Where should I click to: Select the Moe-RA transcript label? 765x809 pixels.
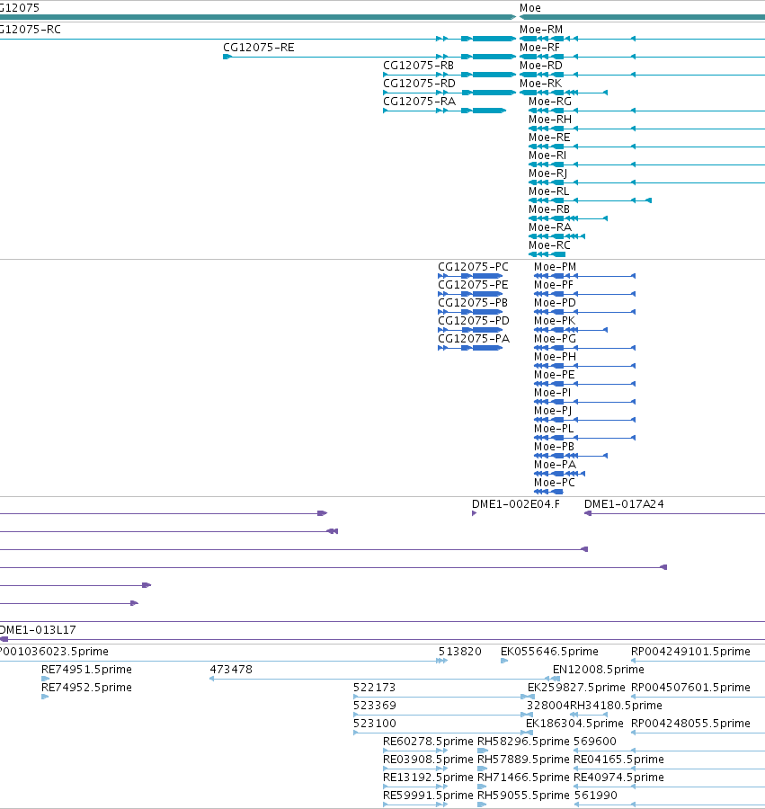[x=550, y=227]
